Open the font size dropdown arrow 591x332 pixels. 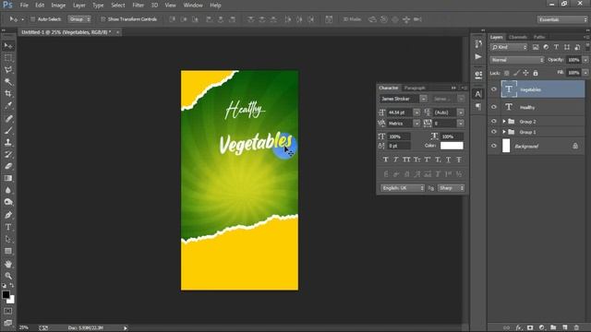[x=416, y=113]
